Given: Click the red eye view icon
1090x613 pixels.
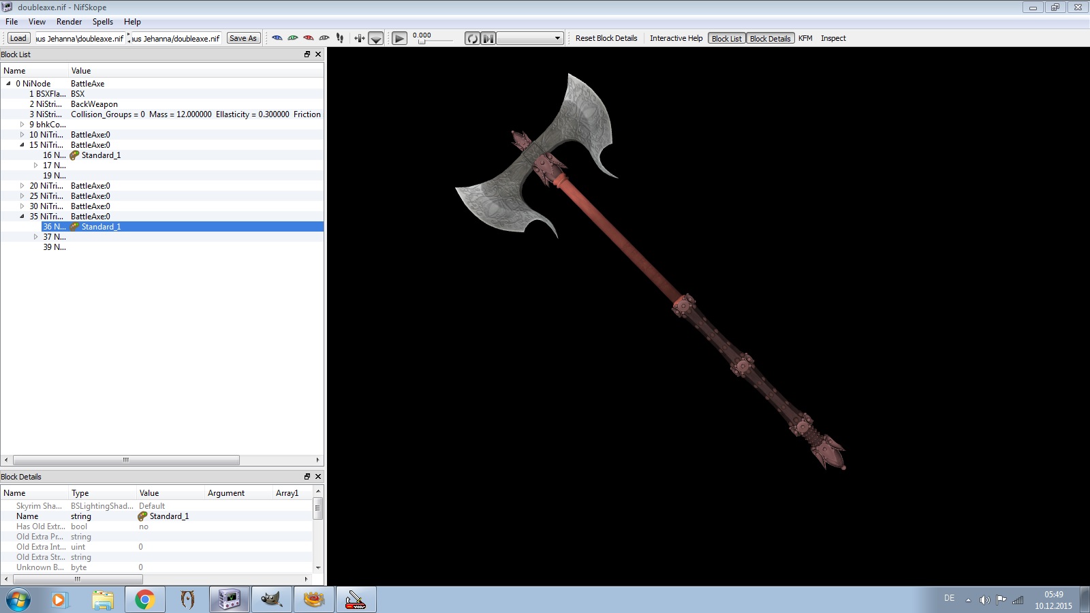Looking at the screenshot, I should (x=309, y=38).
